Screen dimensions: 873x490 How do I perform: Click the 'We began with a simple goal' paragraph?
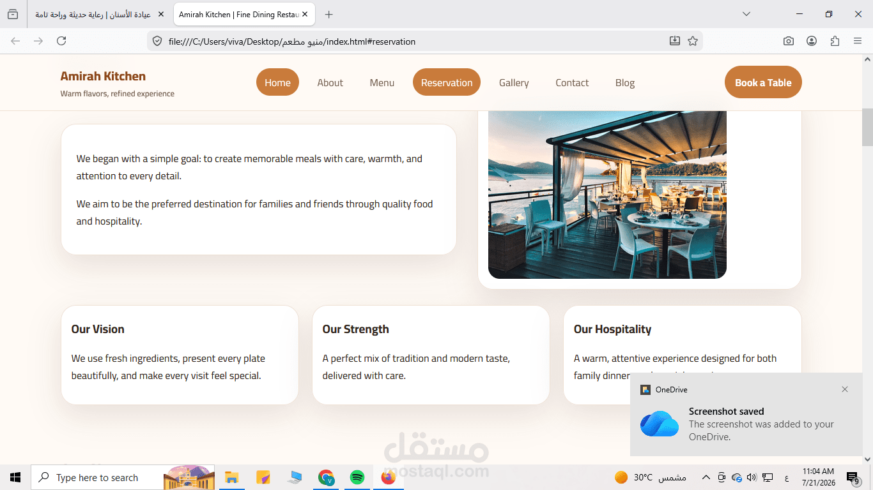point(249,167)
